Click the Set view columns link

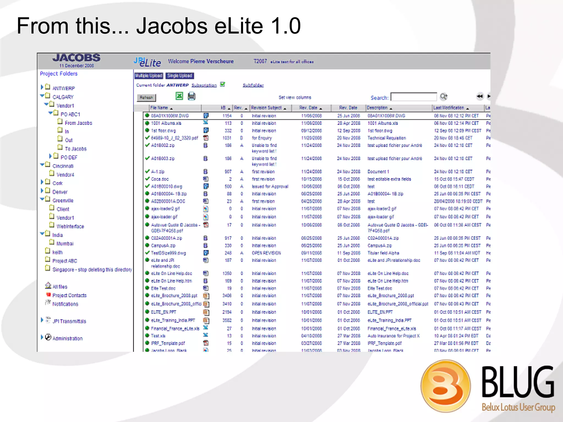(295, 97)
